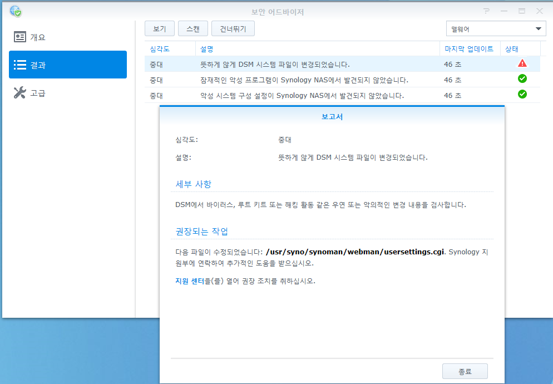Image resolution: width=553 pixels, height=384 pixels.
Task: Click the 상태 column header
Action: [x=520, y=49]
